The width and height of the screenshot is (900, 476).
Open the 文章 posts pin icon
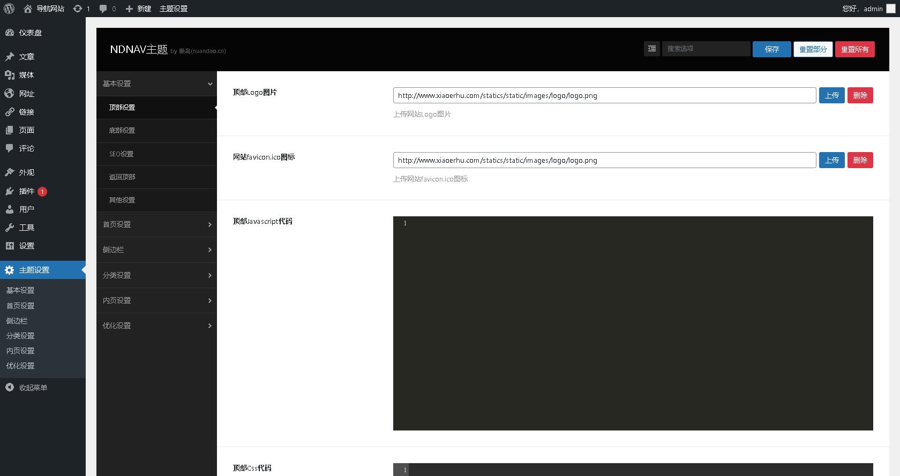pyautogui.click(x=10, y=57)
